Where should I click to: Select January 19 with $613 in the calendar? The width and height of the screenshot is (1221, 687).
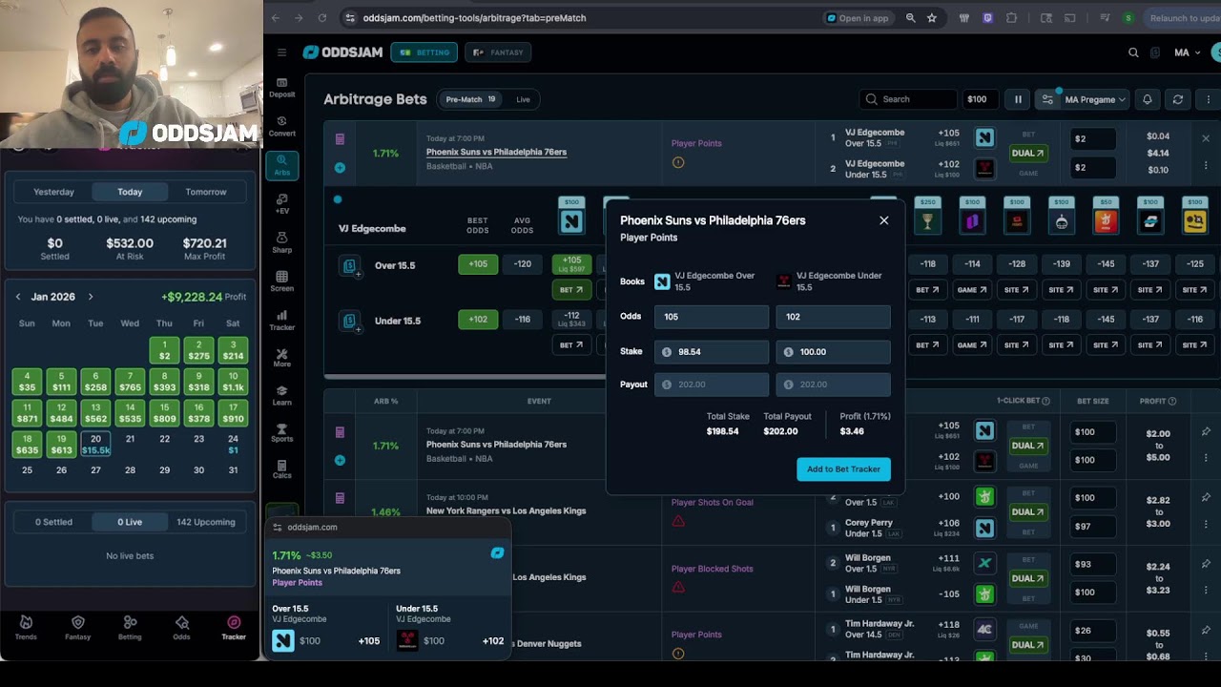click(61, 445)
